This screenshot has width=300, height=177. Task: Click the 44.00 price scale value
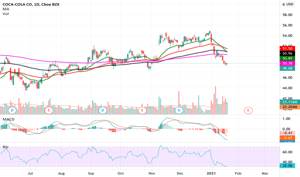tap(287, 88)
